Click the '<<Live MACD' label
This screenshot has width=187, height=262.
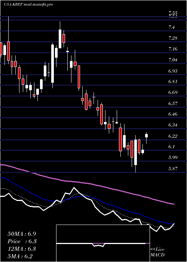(x=157, y=252)
